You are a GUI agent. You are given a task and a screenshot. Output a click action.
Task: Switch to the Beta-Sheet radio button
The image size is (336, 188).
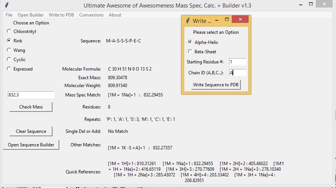coord(190,51)
